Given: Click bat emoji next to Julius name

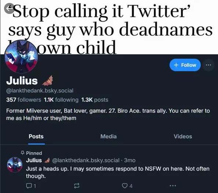Looking at the screenshot, I should pos(48,80).
